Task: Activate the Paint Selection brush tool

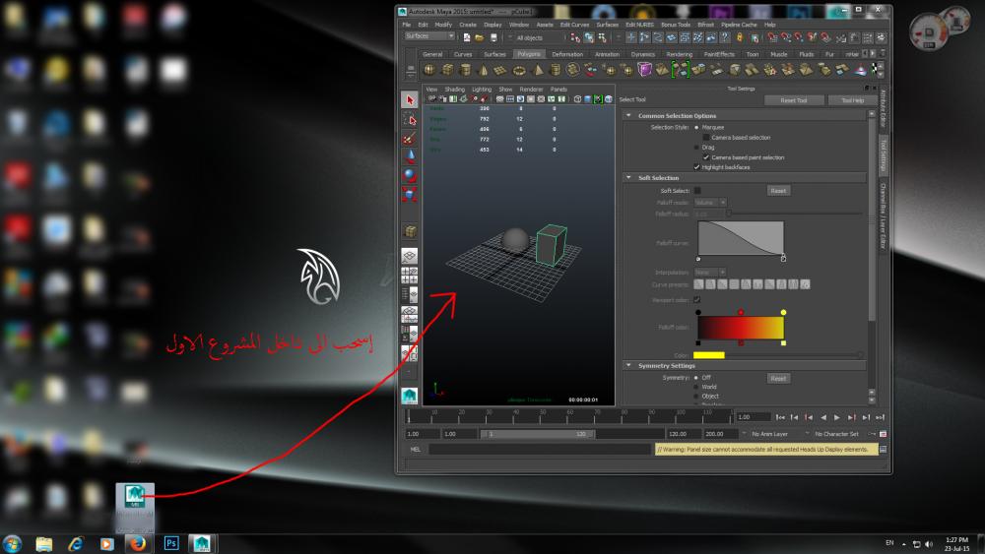Action: tap(410, 138)
